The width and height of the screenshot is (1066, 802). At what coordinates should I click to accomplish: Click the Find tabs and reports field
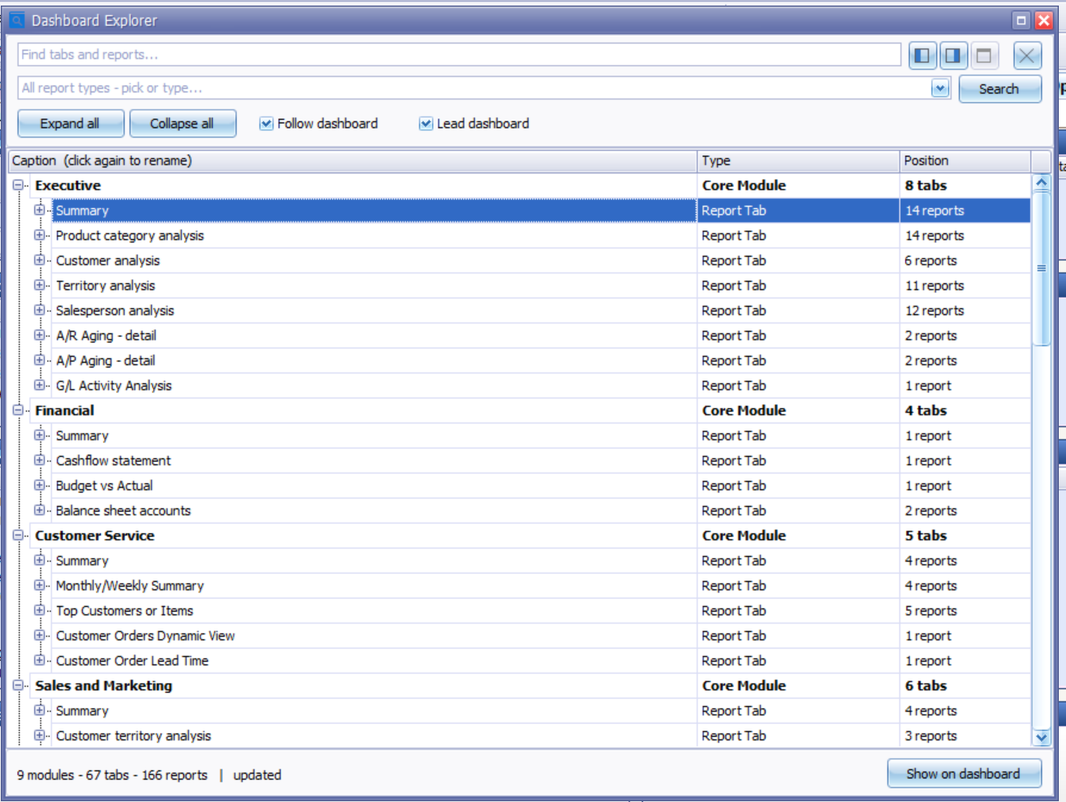459,55
